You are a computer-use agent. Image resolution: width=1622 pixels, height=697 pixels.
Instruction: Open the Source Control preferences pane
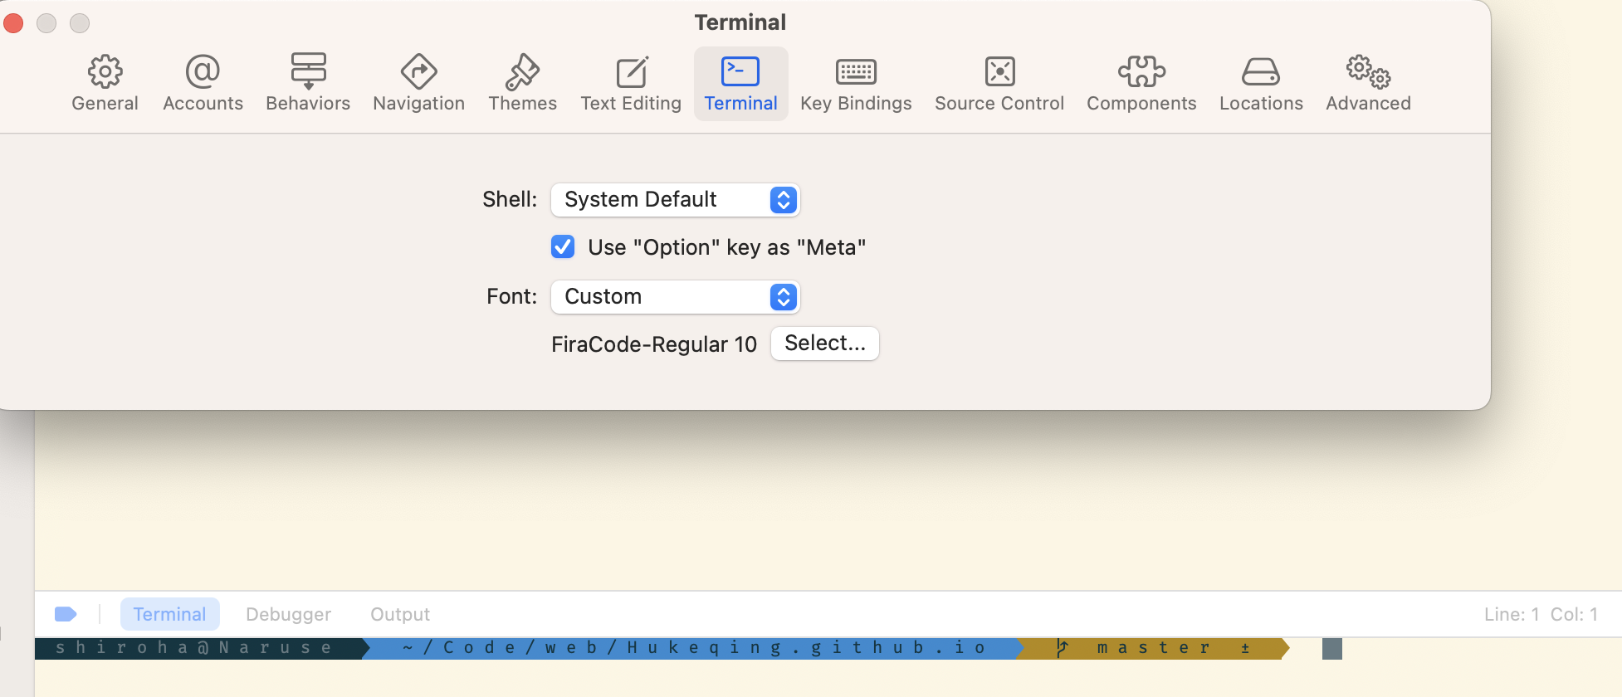point(999,83)
